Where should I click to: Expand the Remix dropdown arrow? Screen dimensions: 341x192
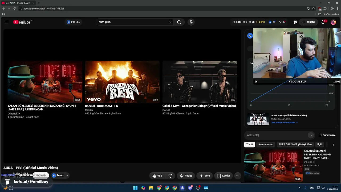(x=67, y=175)
